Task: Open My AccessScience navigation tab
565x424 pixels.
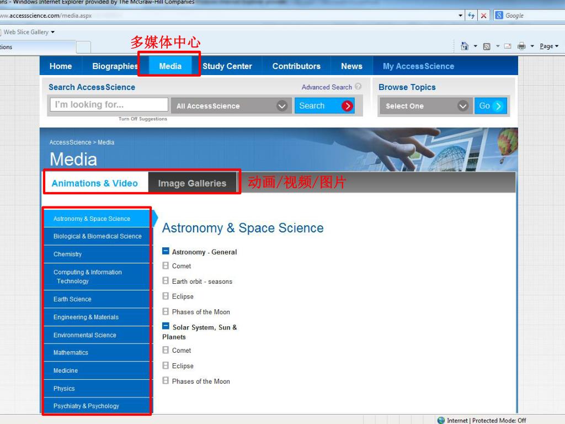Action: pos(418,66)
